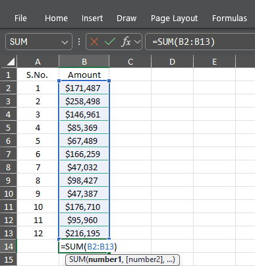Go to the Formulas tab
This screenshot has height=266, width=255.
point(229,18)
